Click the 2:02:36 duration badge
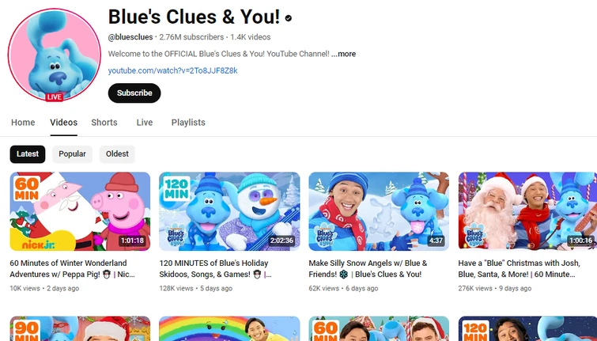597x341 pixels. (x=281, y=241)
